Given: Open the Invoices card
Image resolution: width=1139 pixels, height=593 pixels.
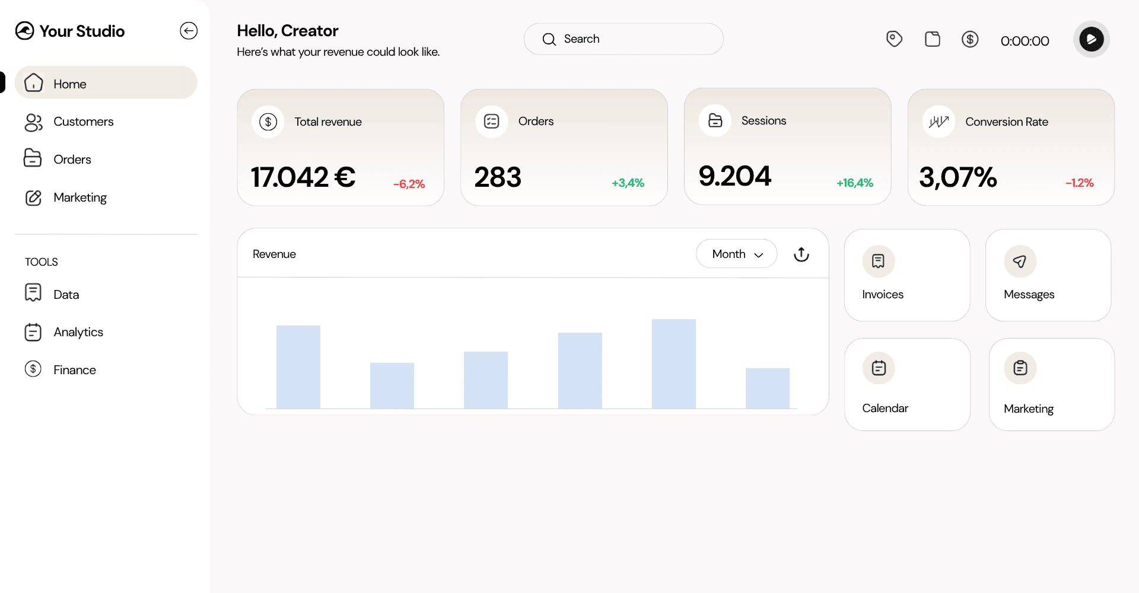Looking at the screenshot, I should tap(907, 275).
